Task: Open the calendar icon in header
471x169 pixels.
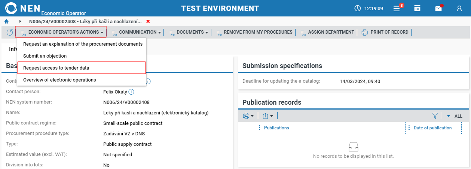Action: (x=418, y=8)
